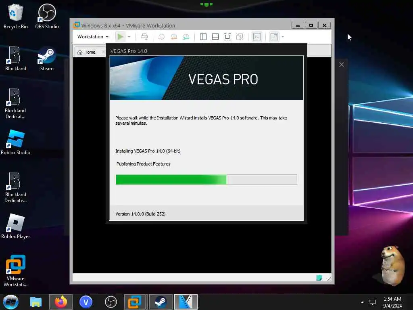
Task: Open OBS Studio from the taskbar
Action: (111, 302)
